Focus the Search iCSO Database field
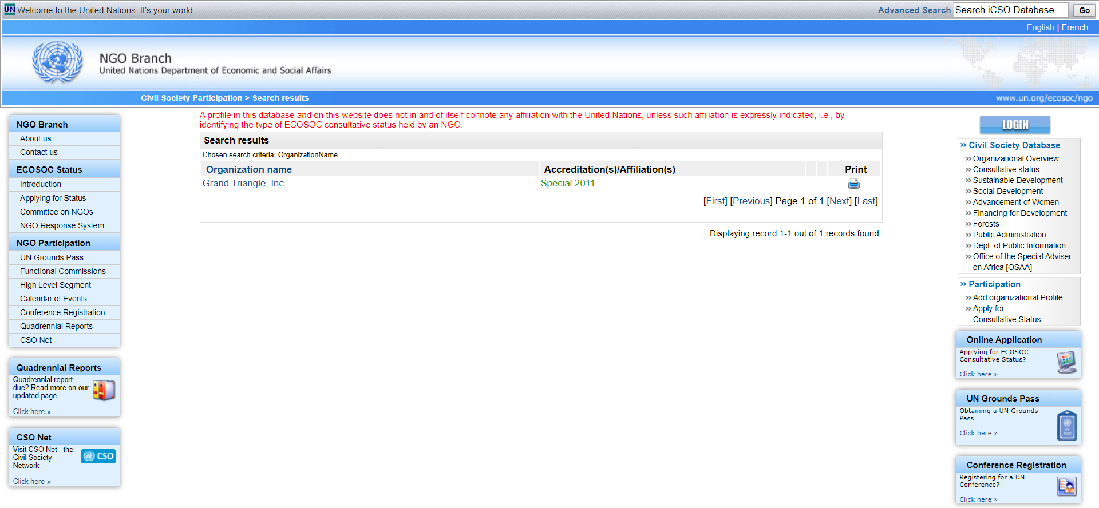 (x=1011, y=10)
